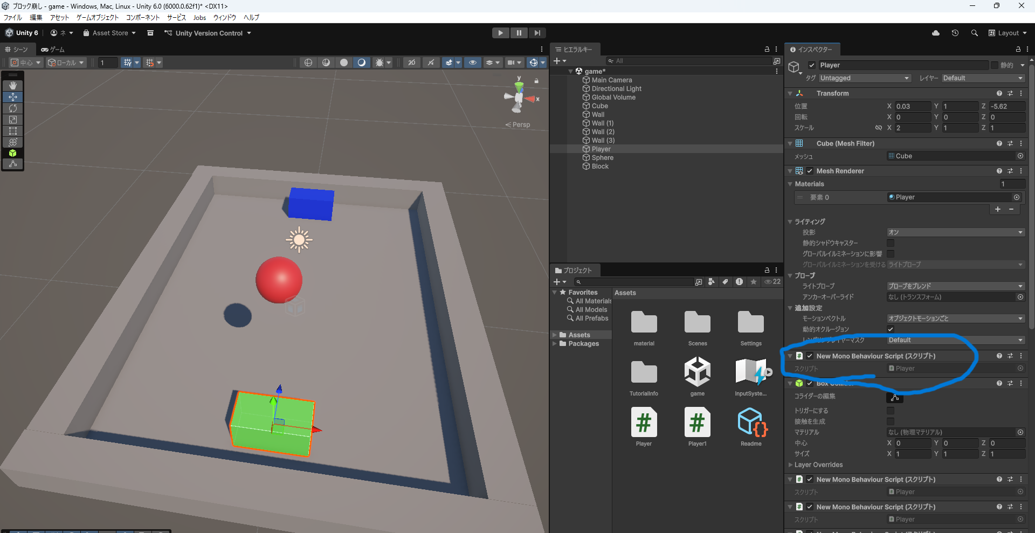Viewport: 1035px width, 533px height.
Task: Toggle the Player object active checkbox
Action: 812,65
